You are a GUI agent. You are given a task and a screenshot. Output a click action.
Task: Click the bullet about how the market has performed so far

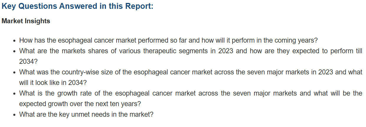tap(168, 40)
